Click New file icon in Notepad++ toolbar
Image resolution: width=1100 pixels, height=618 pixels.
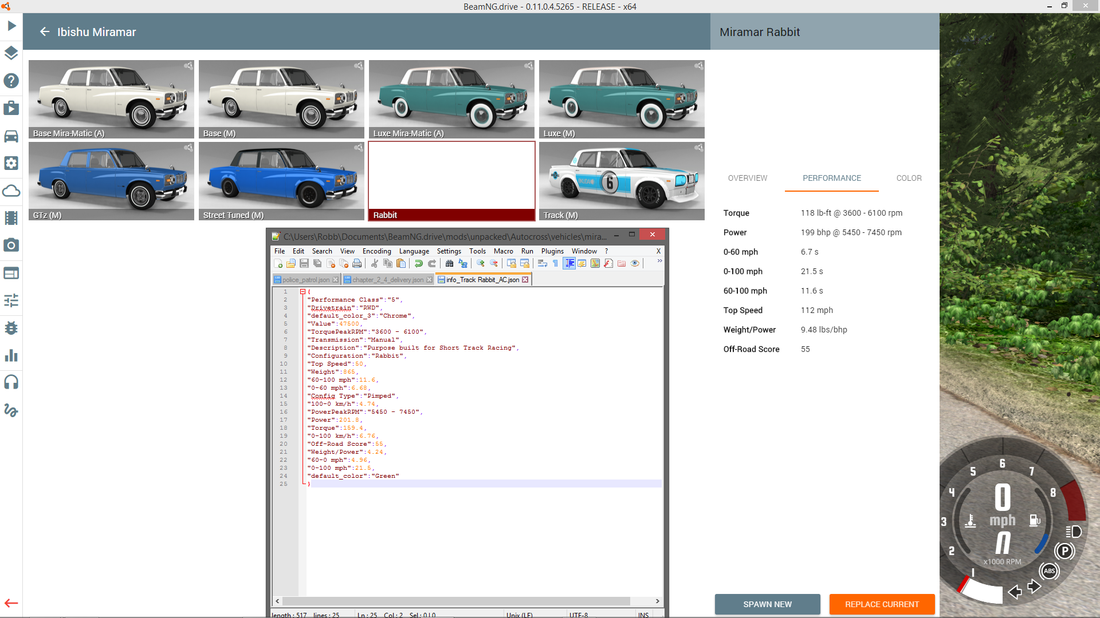click(278, 263)
